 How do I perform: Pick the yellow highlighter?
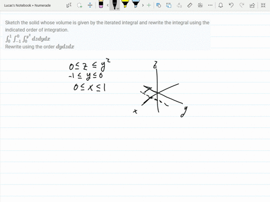click(125, 4)
